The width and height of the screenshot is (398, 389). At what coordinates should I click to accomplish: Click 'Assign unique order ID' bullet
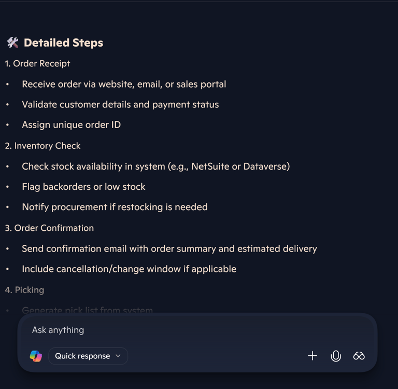(x=72, y=125)
